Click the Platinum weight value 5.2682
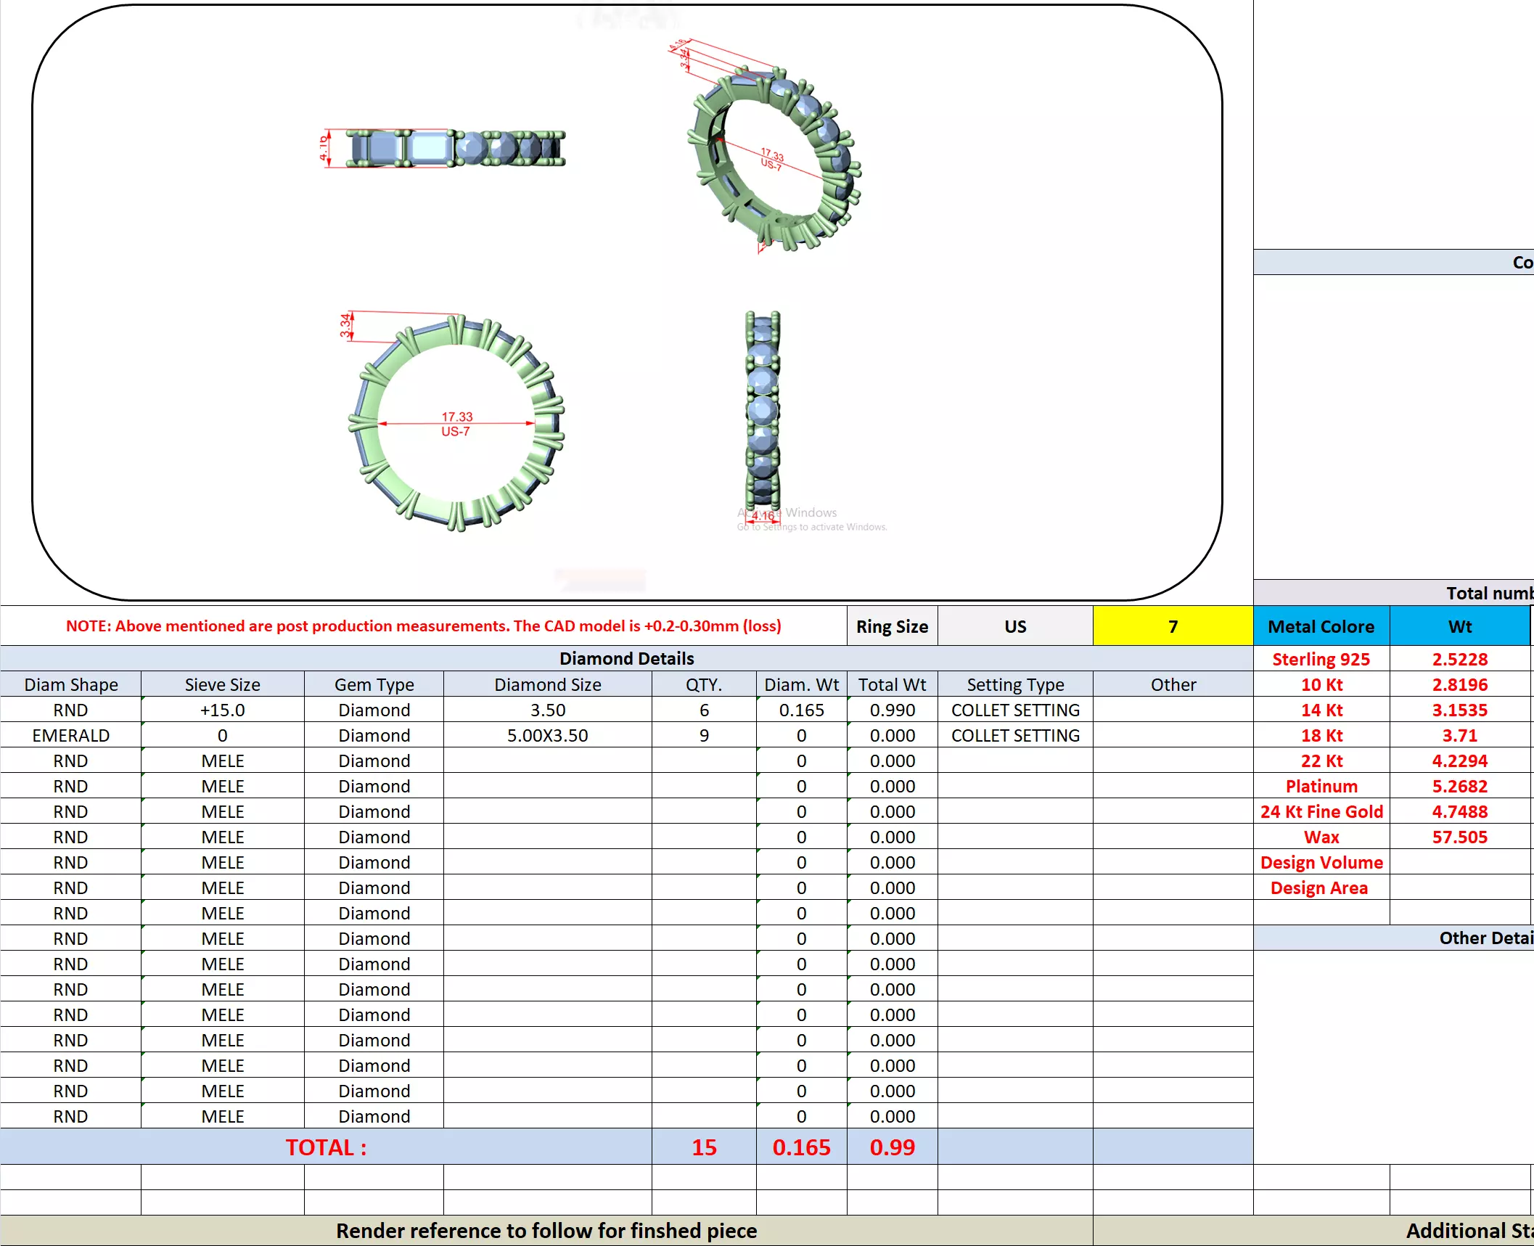This screenshot has width=1534, height=1246. pyautogui.click(x=1459, y=786)
